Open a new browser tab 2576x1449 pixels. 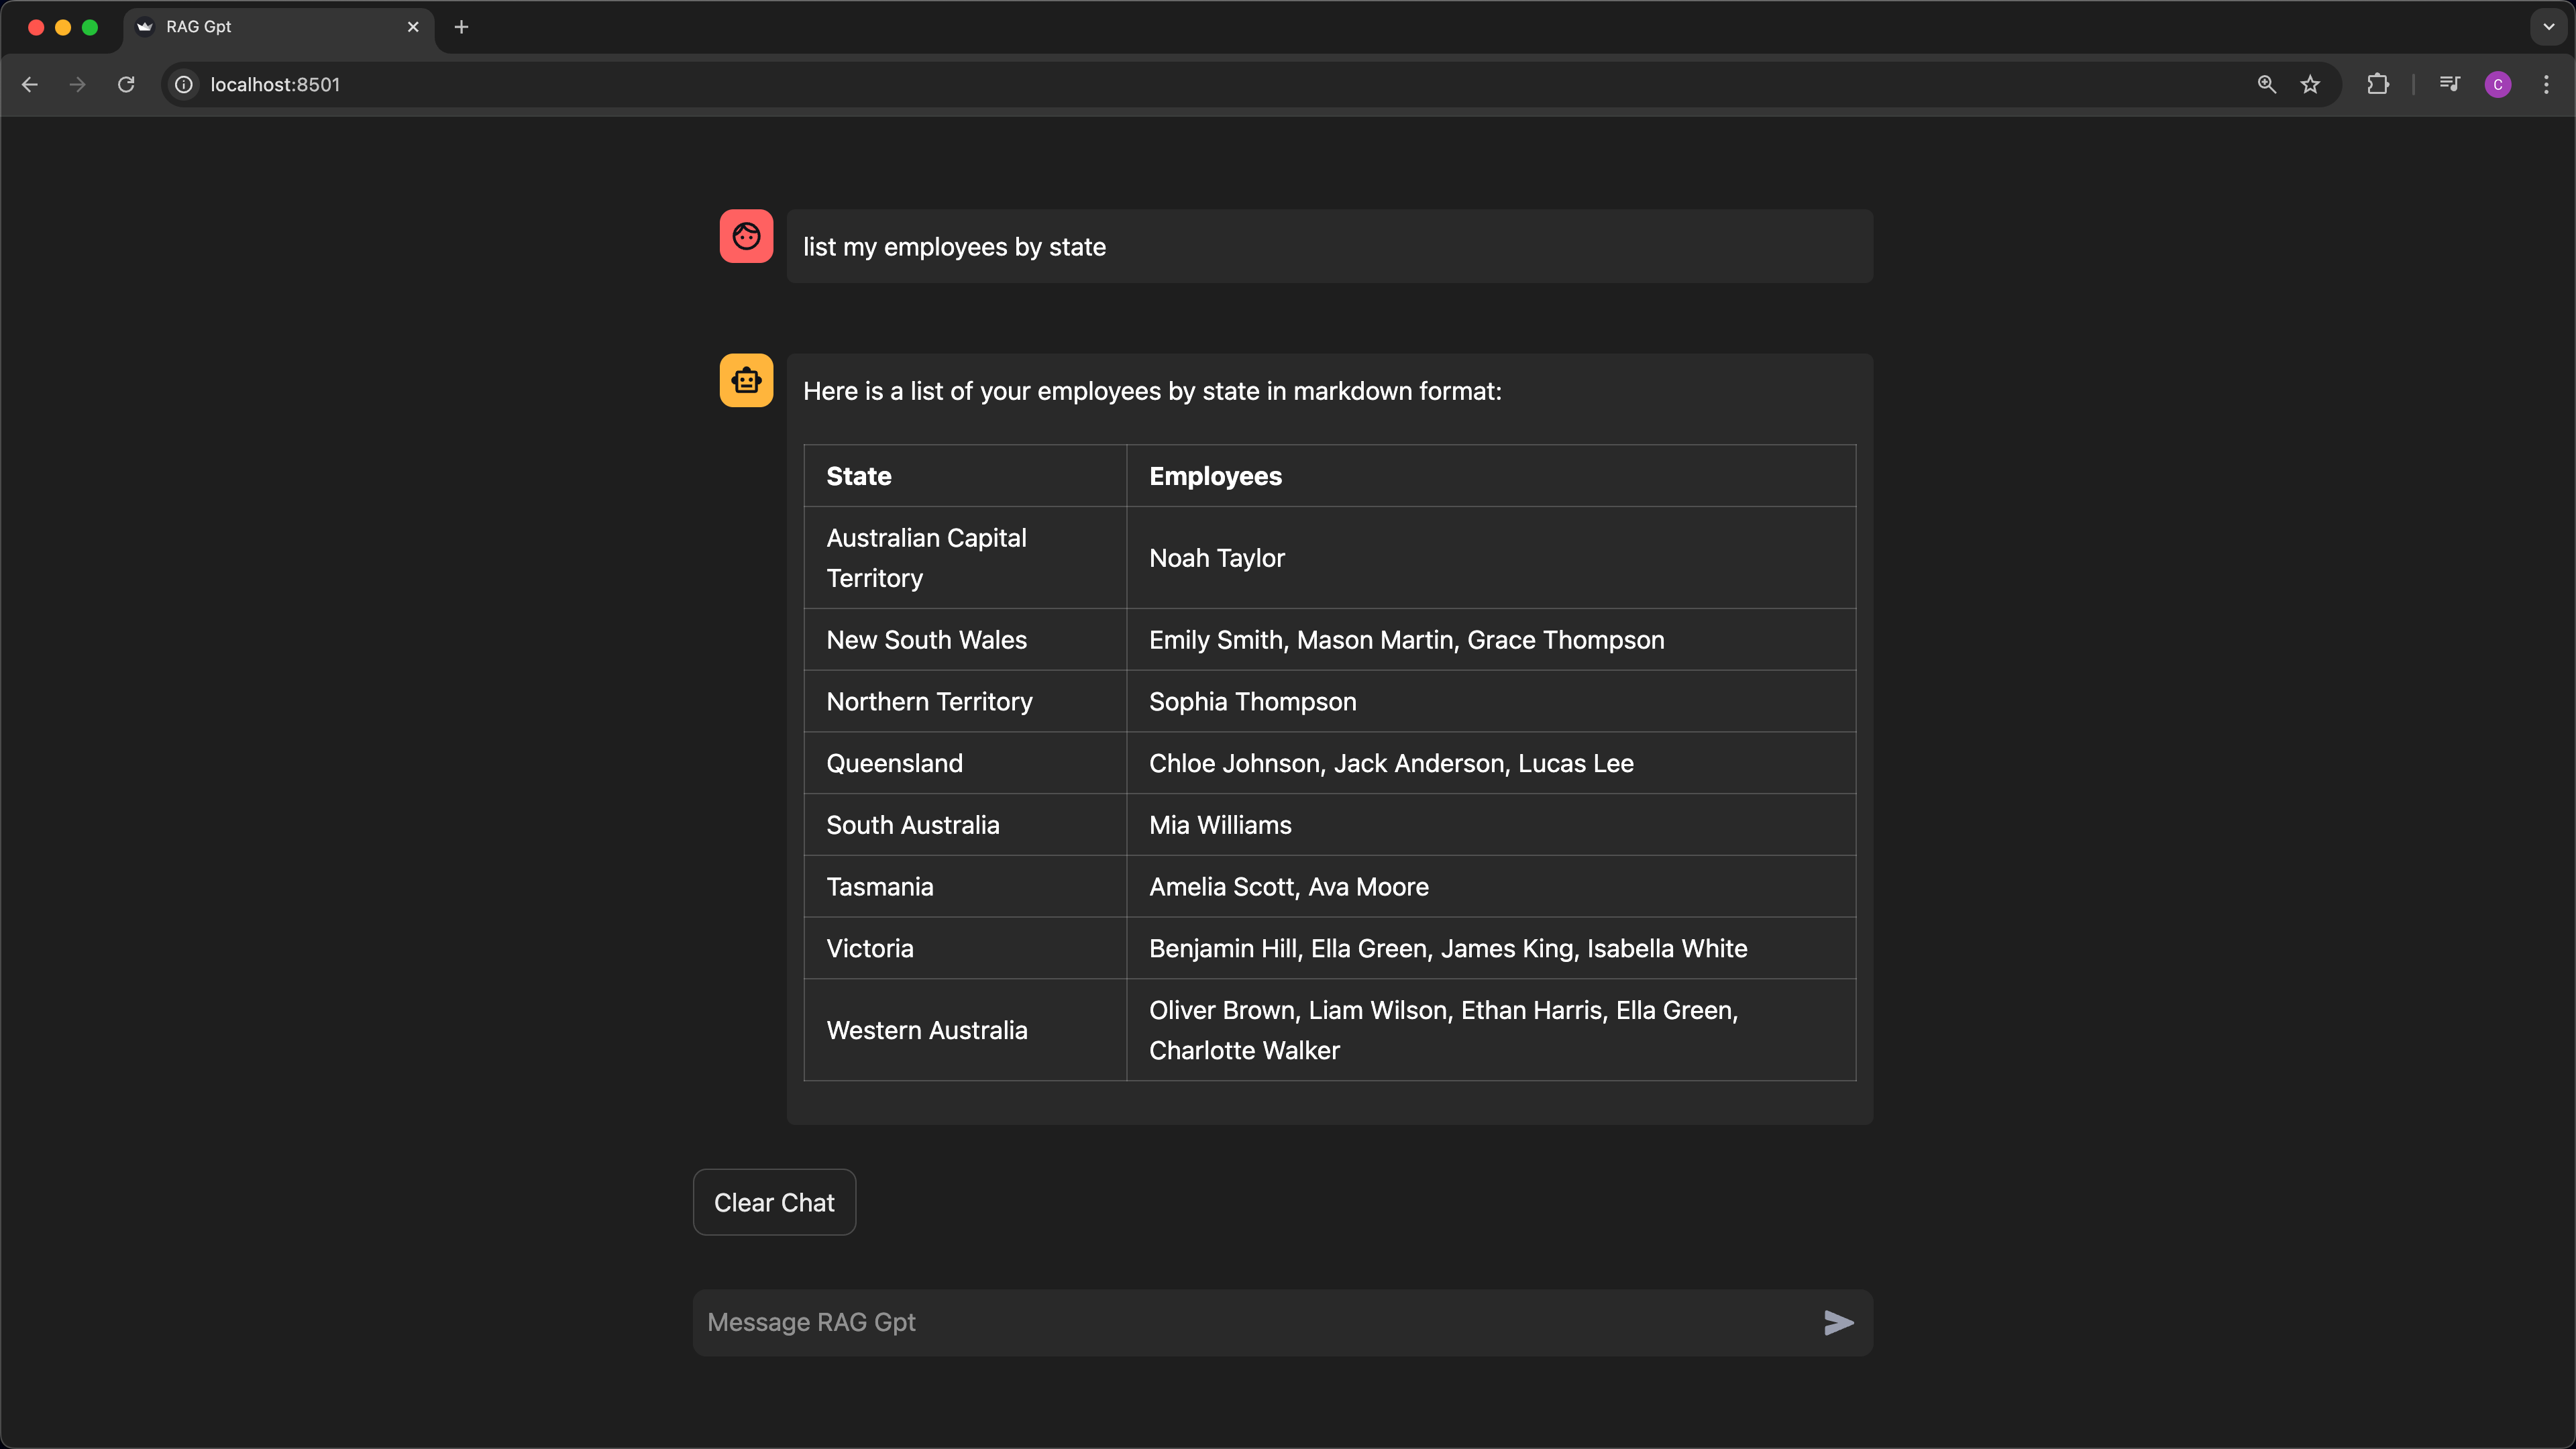pyautogui.click(x=461, y=27)
